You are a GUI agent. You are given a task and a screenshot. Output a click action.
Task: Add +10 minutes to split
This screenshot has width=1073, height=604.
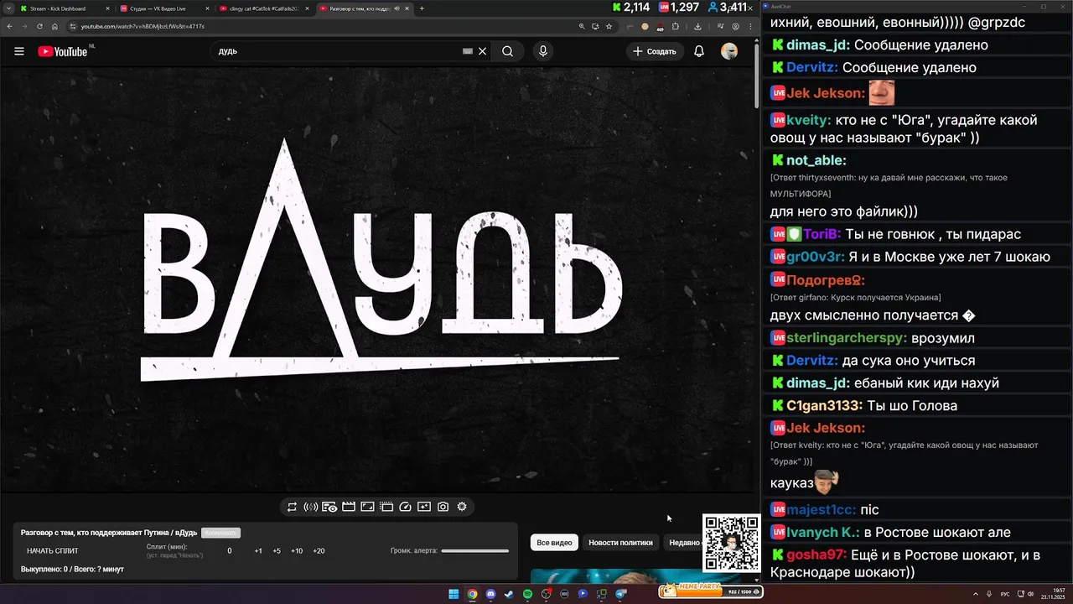point(297,551)
